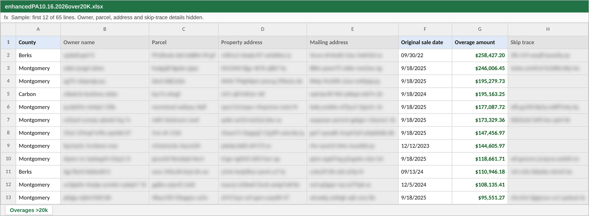Select column C header
The width and height of the screenshot is (589, 216).
coord(183,29)
